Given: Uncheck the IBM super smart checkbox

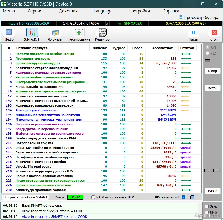Looking at the screenshot, I should [183, 197].
